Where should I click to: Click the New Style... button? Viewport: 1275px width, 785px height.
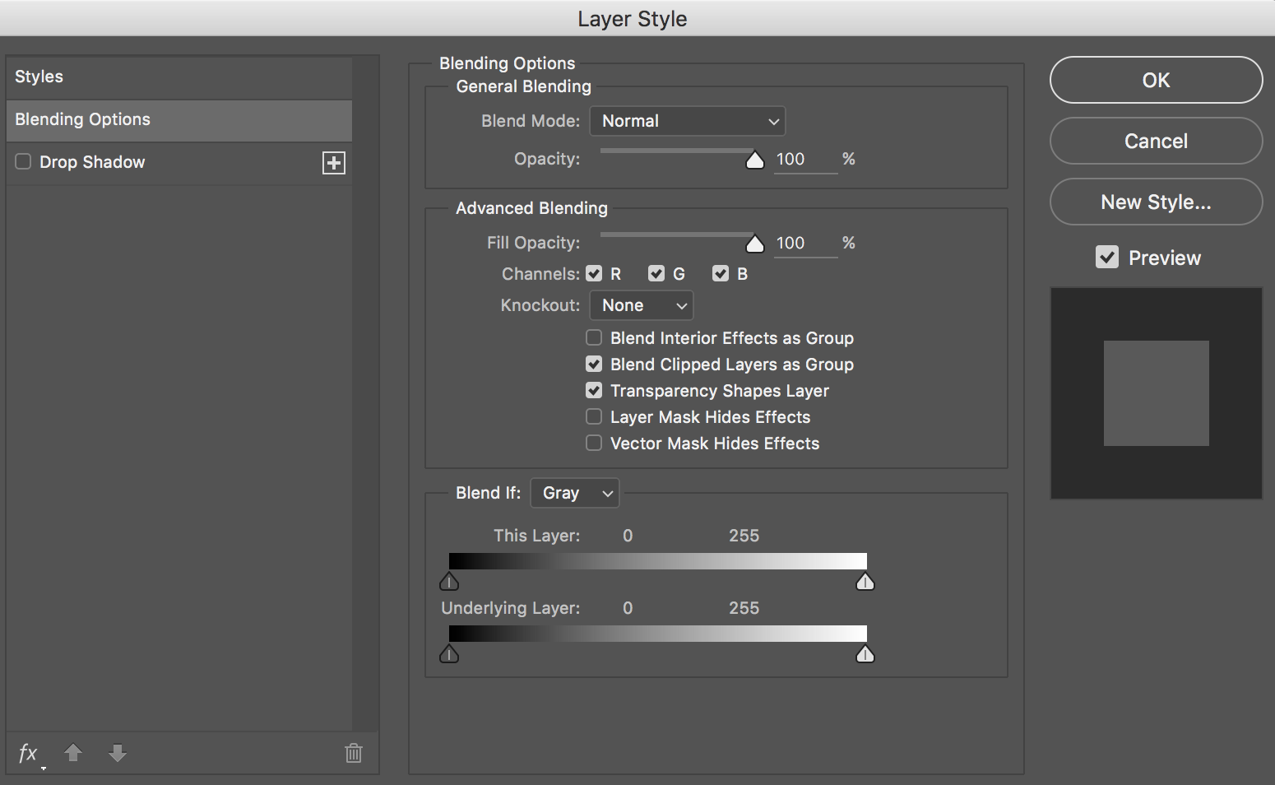coord(1156,202)
